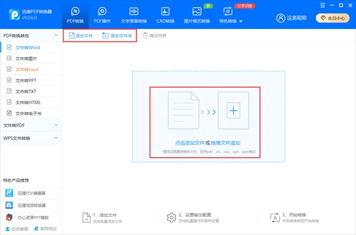Select the CAD转换 tab
Screen dimensions: 356x235
pyautogui.click(x=166, y=15)
